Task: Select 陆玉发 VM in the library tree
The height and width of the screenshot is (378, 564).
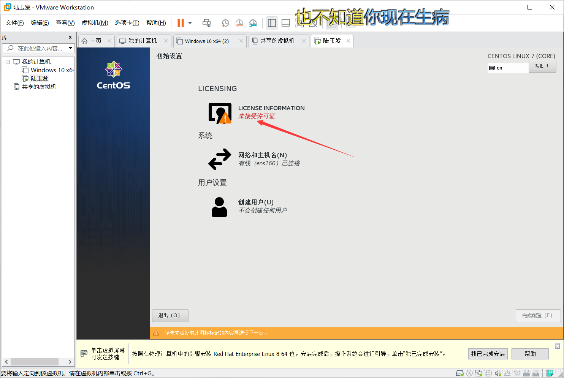Action: (39, 79)
